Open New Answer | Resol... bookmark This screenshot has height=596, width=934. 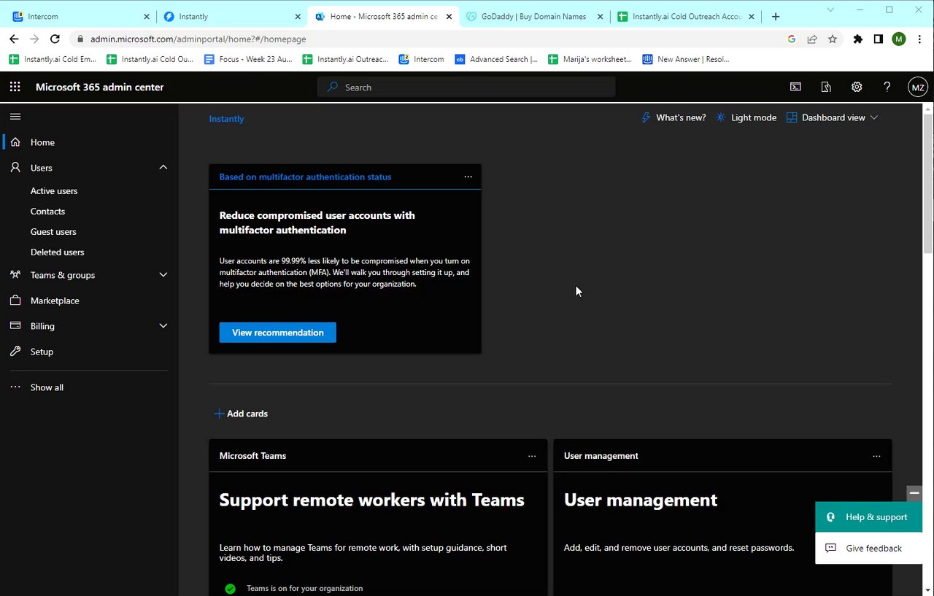click(686, 59)
